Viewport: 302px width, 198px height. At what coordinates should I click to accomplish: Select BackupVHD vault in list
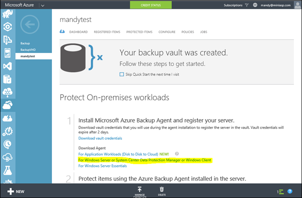point(27,50)
